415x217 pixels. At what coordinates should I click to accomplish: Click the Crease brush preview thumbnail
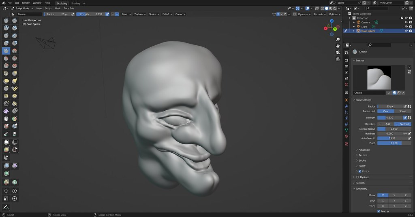pyautogui.click(x=379, y=78)
